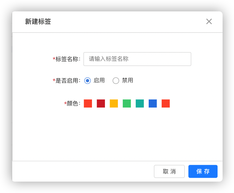234x193 pixels.
Task: Close the 新建标签 dialog with X
Action: pyautogui.click(x=209, y=22)
